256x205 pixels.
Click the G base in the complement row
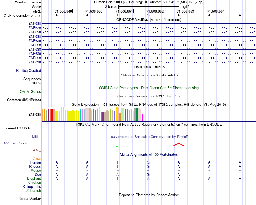coord(148,15)
